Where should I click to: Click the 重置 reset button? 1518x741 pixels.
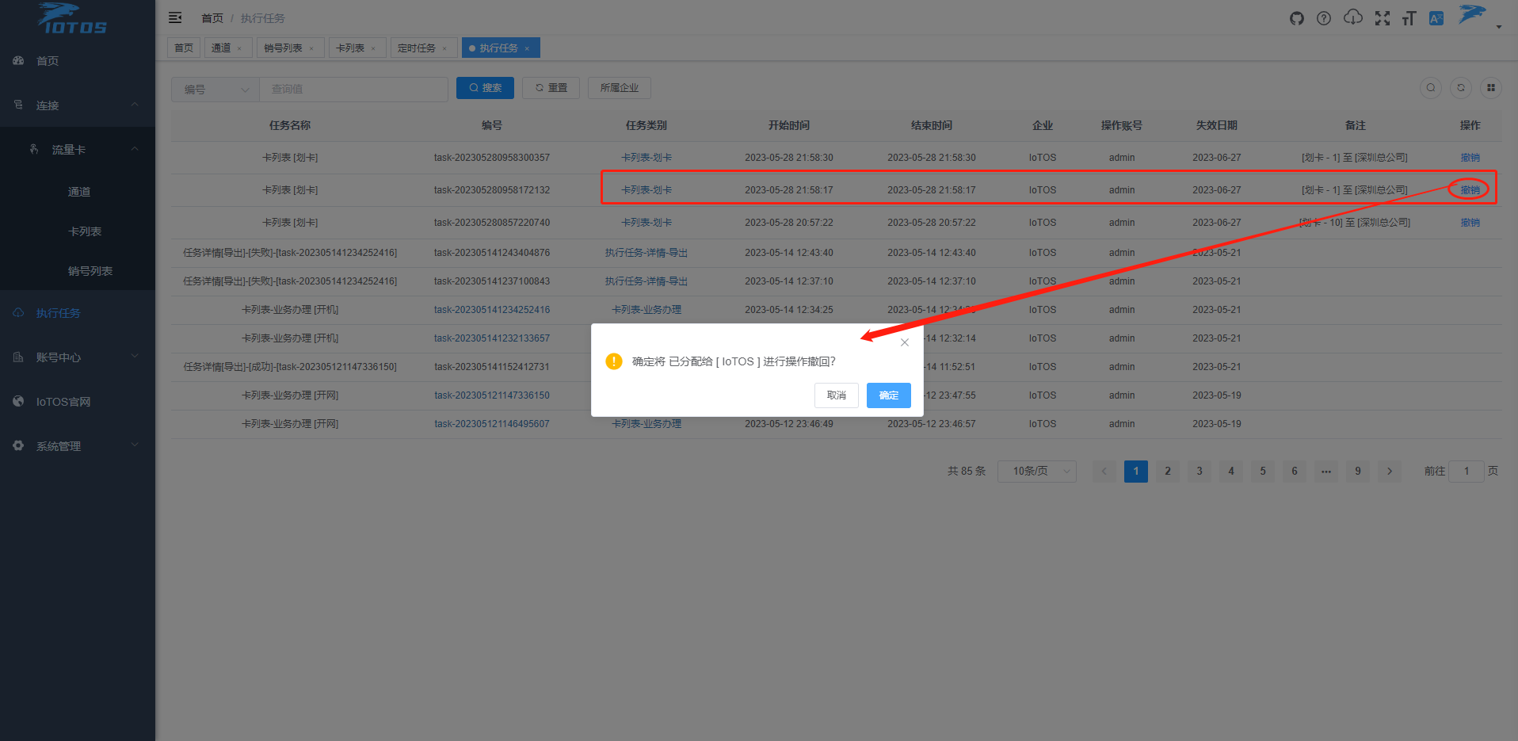551,88
